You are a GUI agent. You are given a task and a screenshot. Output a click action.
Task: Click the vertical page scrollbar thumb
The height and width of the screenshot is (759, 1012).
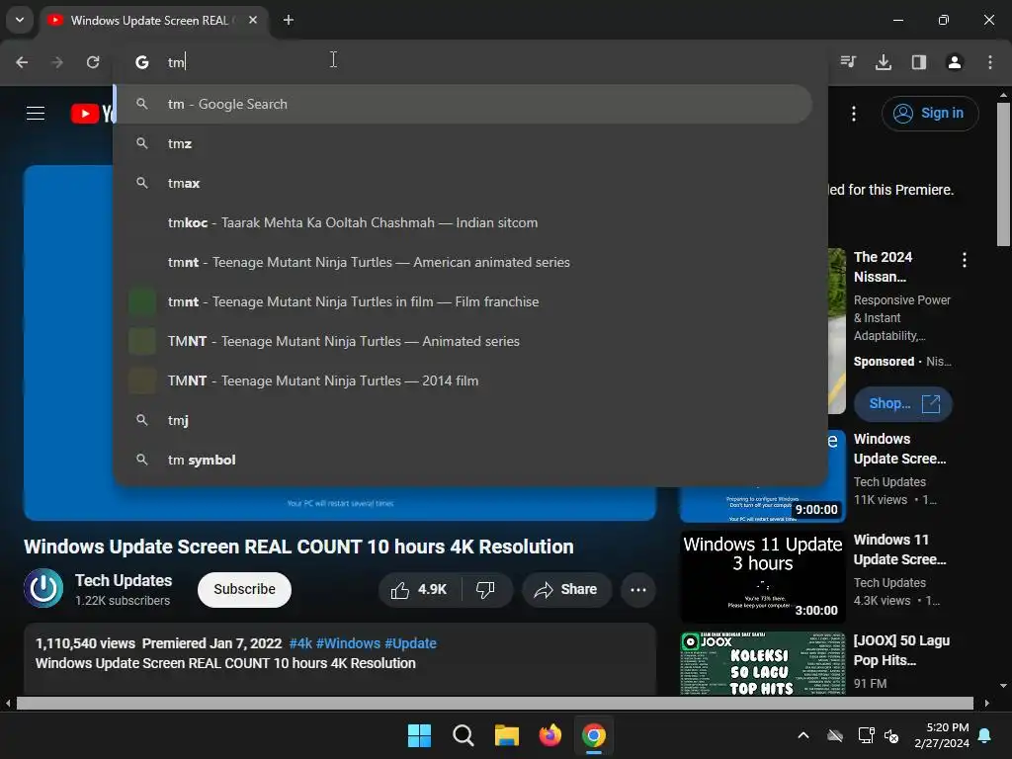[1003, 174]
